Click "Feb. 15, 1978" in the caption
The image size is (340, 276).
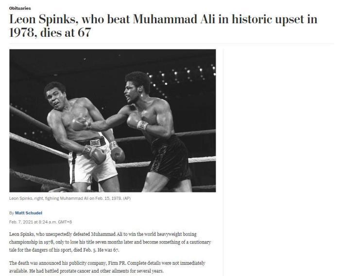click(108, 198)
